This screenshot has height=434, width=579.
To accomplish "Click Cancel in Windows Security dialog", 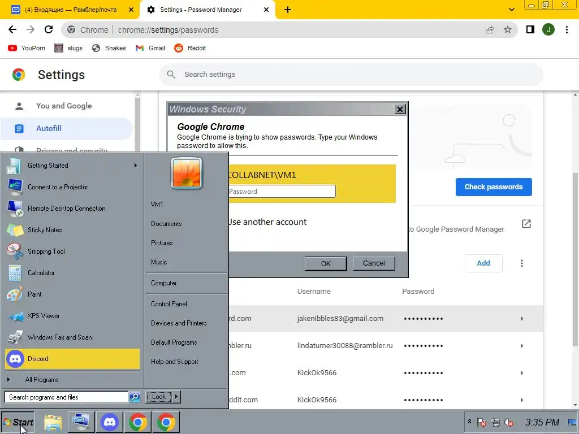I will [374, 263].
